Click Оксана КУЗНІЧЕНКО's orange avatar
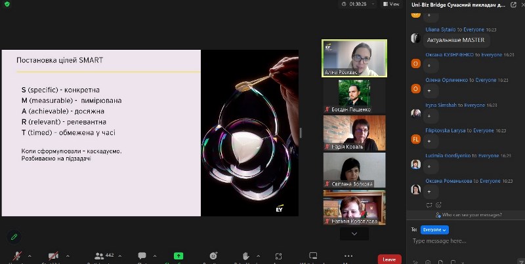This screenshot has height=264, width=525. (415, 64)
